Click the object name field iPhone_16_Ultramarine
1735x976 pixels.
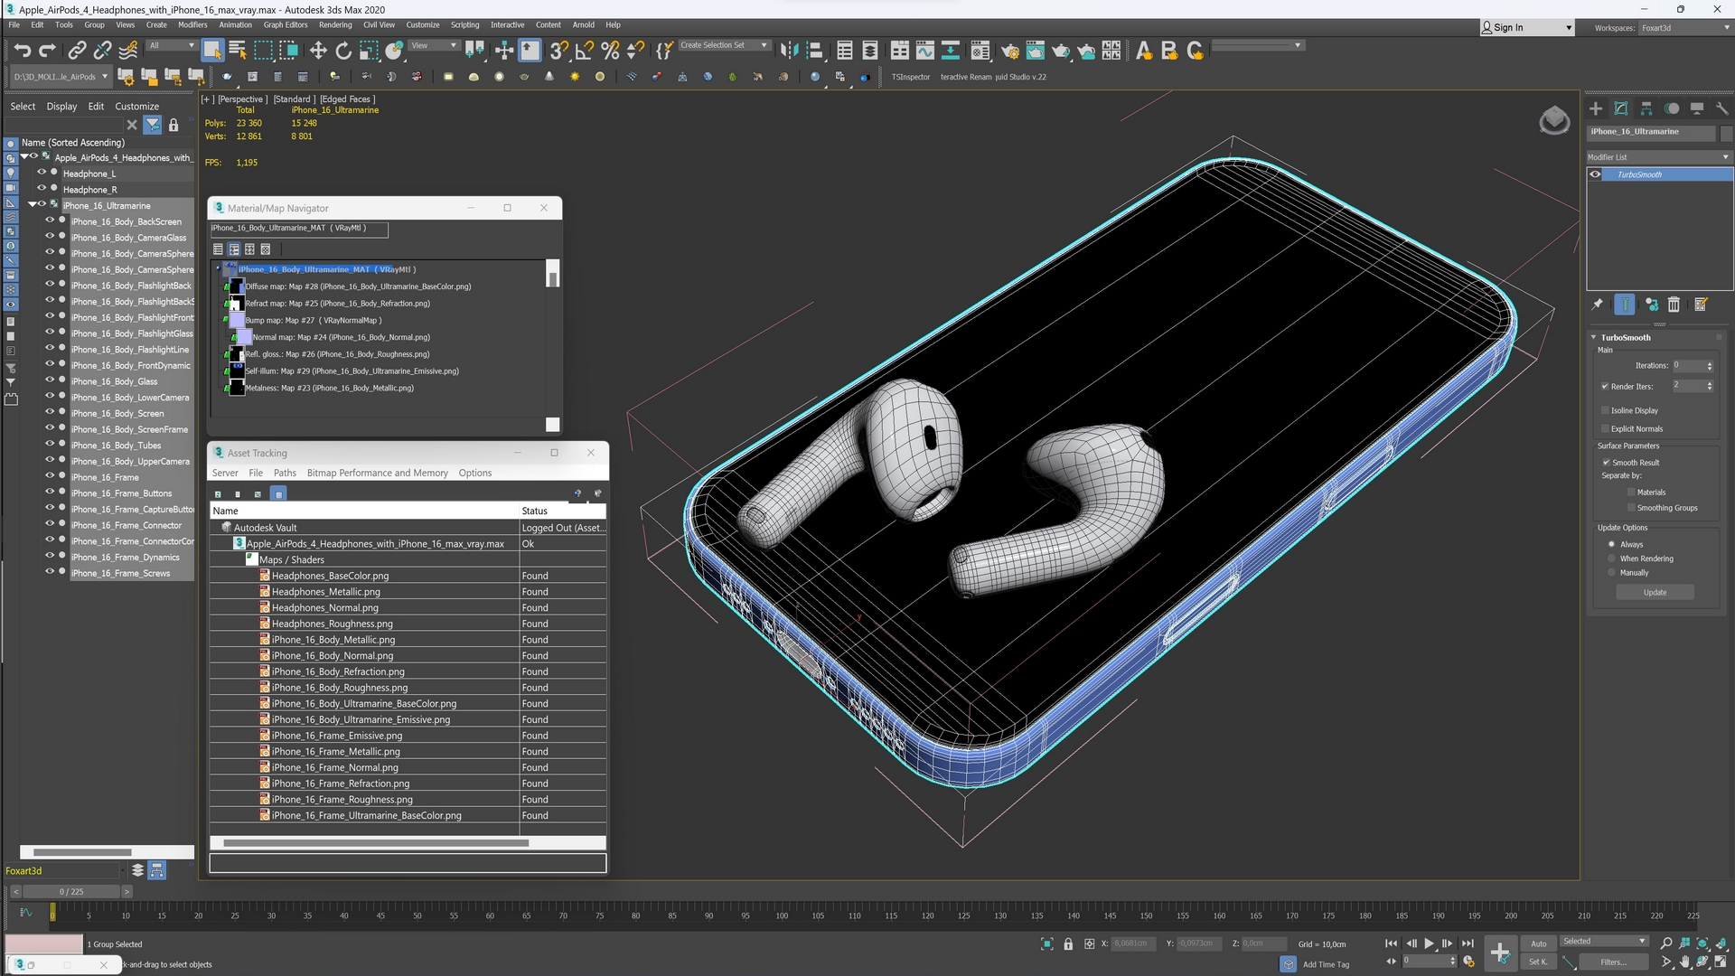[1651, 132]
